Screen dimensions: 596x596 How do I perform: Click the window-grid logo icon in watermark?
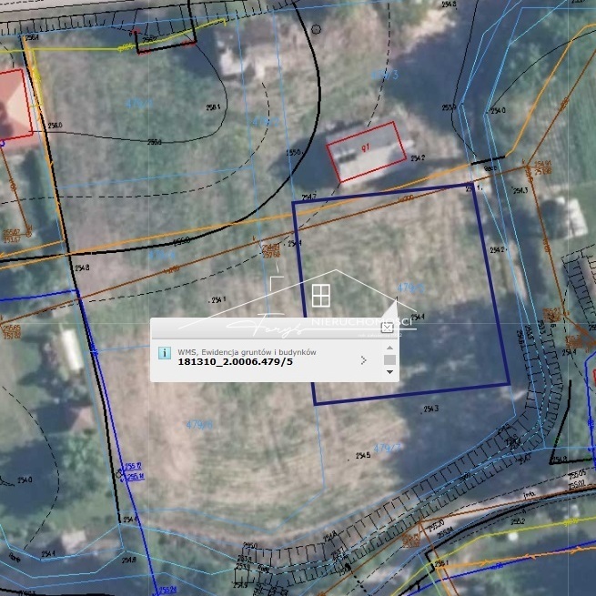click(320, 295)
